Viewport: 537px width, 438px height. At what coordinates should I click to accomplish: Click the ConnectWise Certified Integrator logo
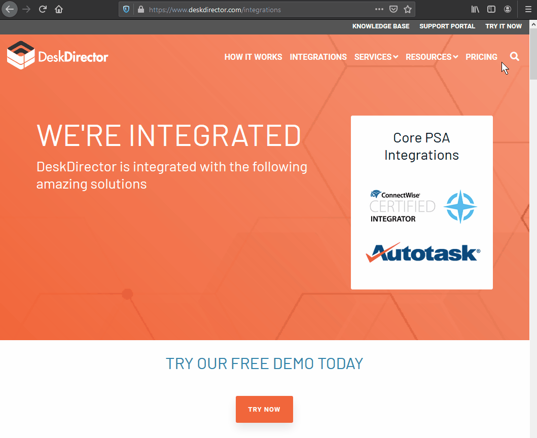[x=403, y=206]
